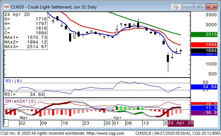The image size is (221, 136).
Task: Click the red 48.3 DMI scale label
Action: tap(204, 104)
